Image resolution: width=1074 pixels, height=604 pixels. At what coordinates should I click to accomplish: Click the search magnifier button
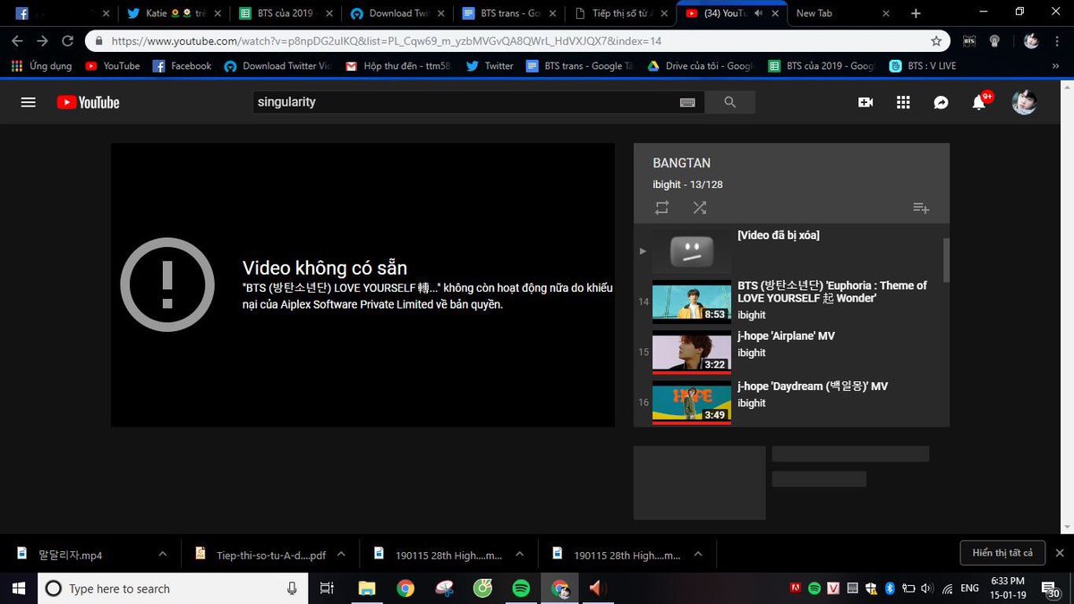(x=729, y=103)
